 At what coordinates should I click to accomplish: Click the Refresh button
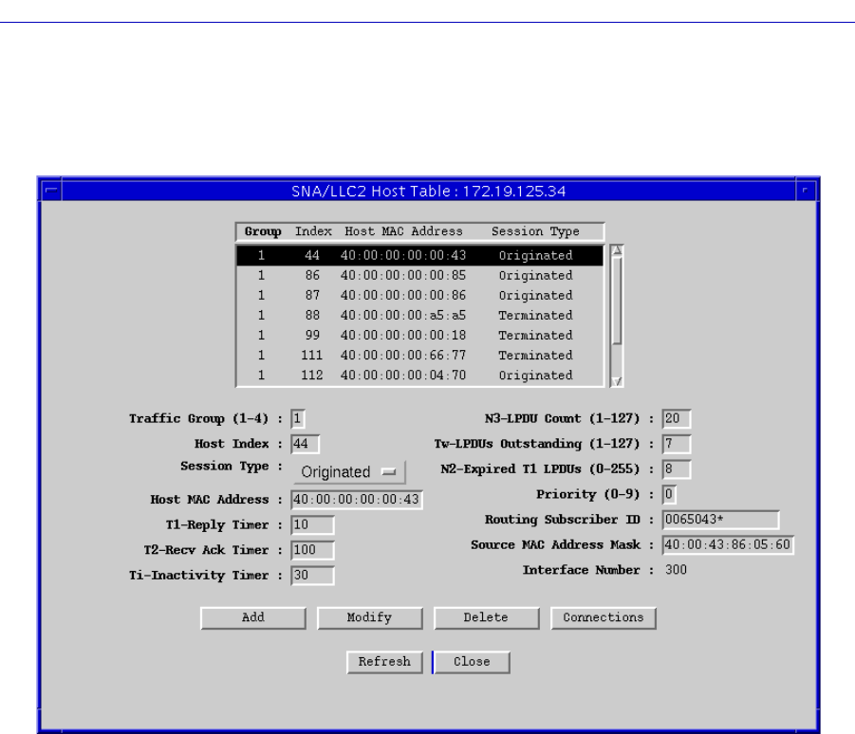384,662
